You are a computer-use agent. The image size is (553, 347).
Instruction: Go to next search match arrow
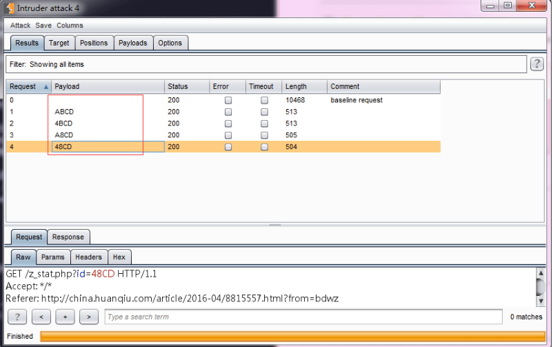(89, 317)
